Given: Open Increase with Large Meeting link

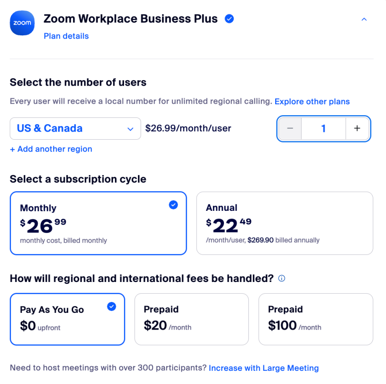Looking at the screenshot, I should (264, 368).
